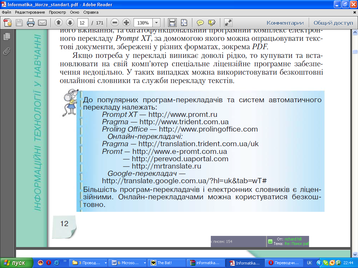
Task: Click the envelope email icon
Action: [42, 23]
